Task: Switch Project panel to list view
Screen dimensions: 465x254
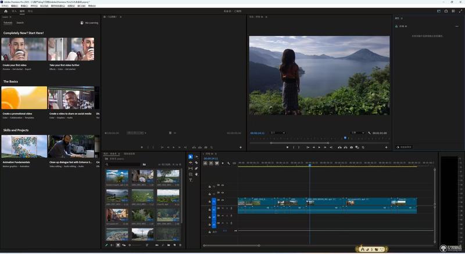Action: (112, 245)
